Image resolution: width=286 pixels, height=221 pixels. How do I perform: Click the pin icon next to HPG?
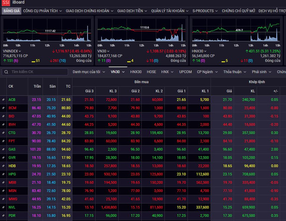coord(3,174)
